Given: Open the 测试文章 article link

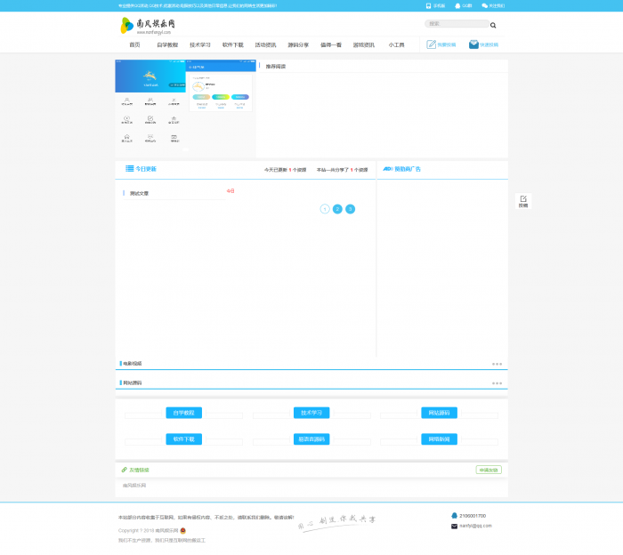Looking at the screenshot, I should coord(140,193).
